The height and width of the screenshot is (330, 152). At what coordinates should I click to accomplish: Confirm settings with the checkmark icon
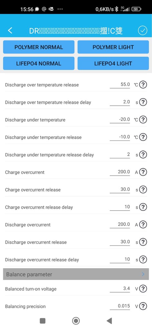point(143,31)
